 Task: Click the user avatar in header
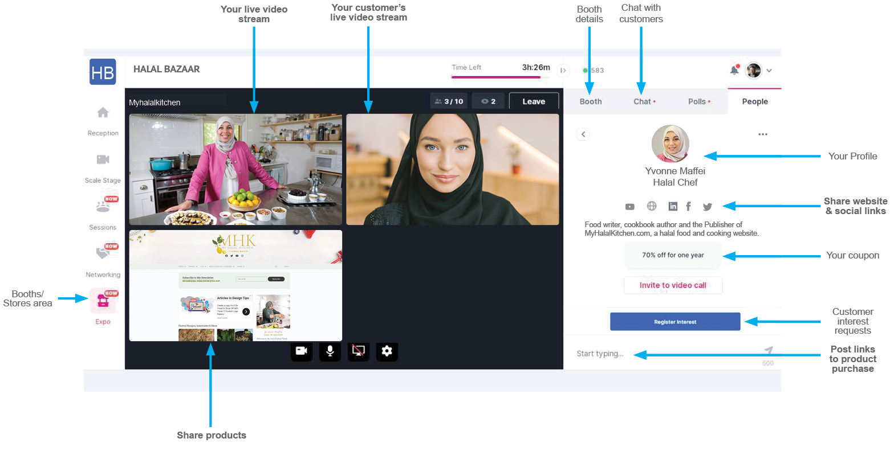[x=754, y=71]
